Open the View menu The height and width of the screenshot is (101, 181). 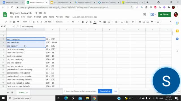point(23,17)
